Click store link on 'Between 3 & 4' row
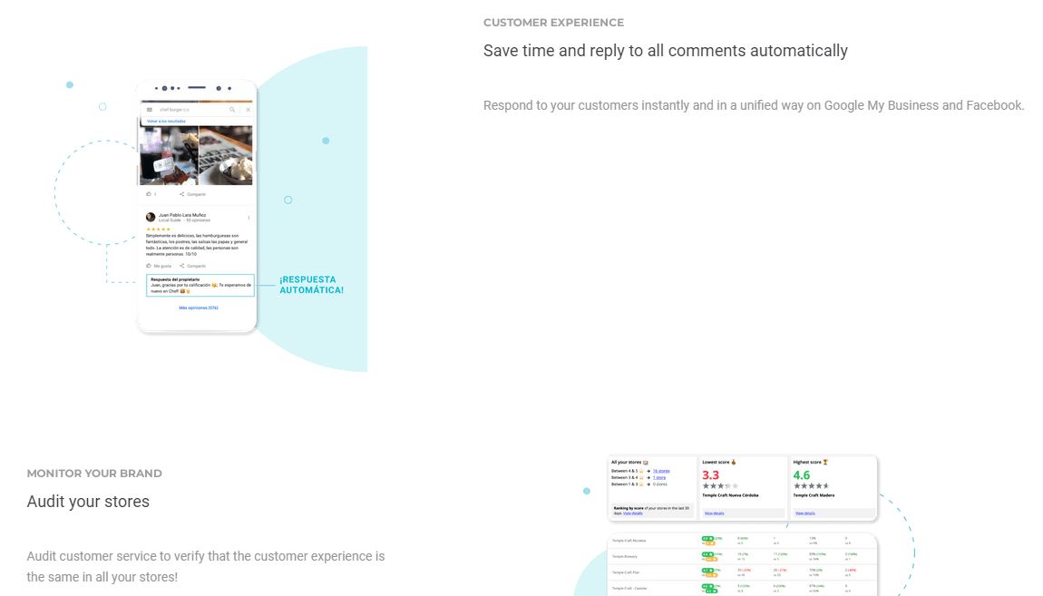 (659, 477)
